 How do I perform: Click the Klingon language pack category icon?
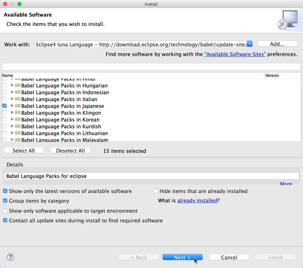(18, 113)
